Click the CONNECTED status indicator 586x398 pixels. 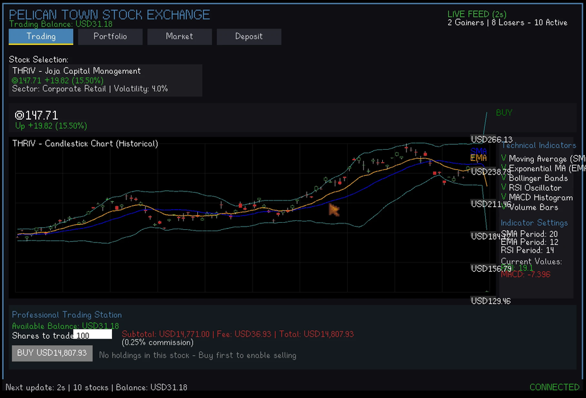pyautogui.click(x=555, y=387)
